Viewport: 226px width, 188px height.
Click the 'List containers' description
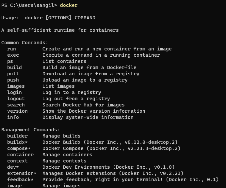64,61
